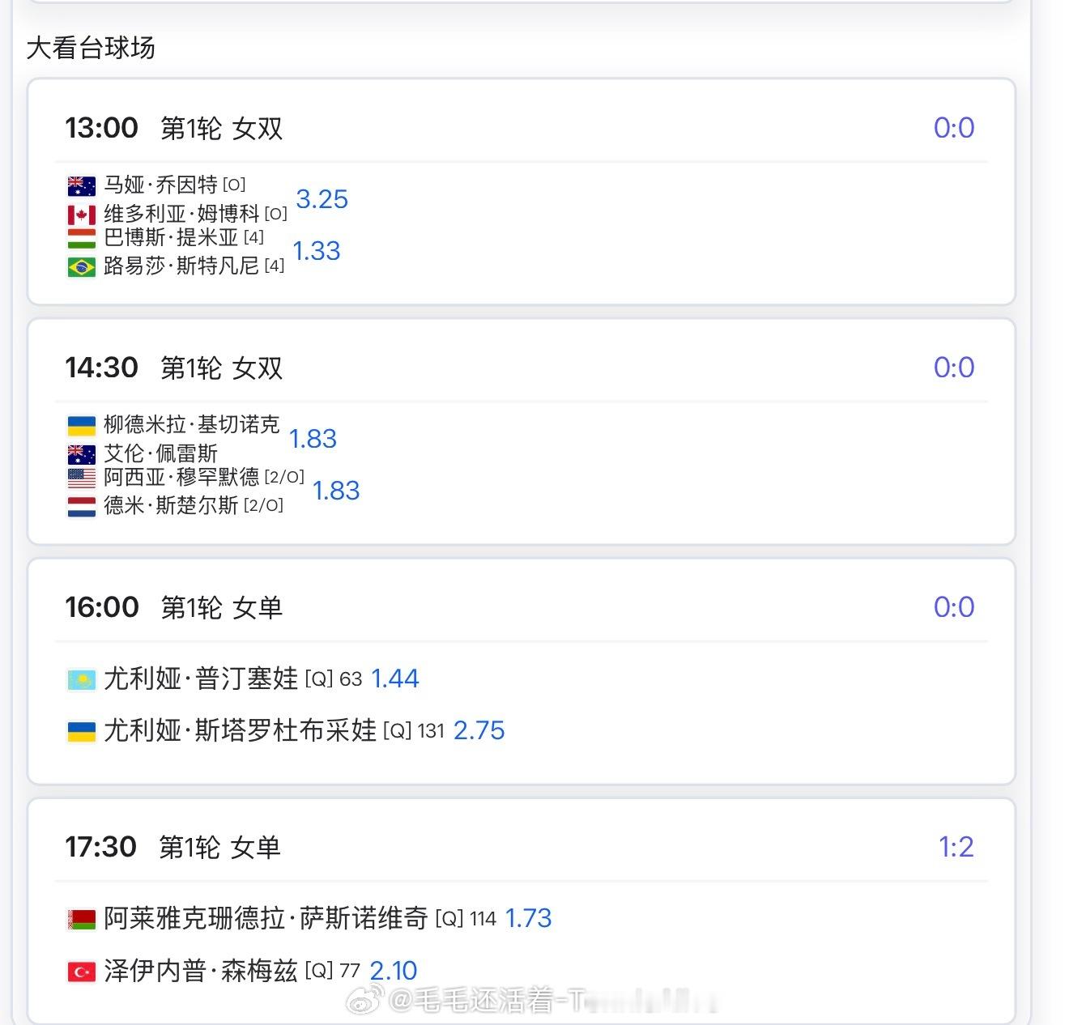Select odds 1.44 for 尤利娅·普汀塞娃

pyautogui.click(x=395, y=678)
